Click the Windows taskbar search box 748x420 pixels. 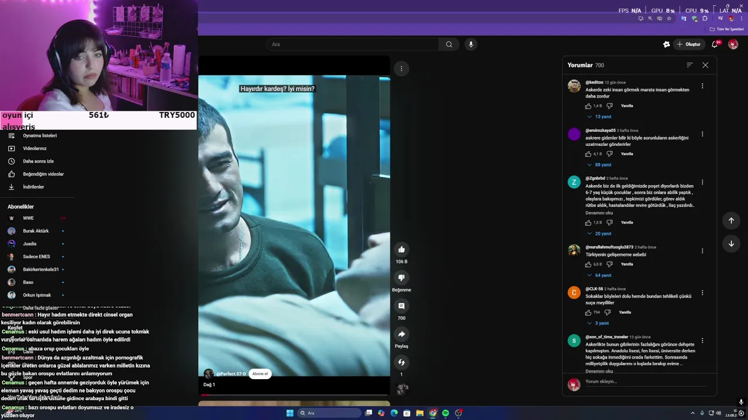329,413
